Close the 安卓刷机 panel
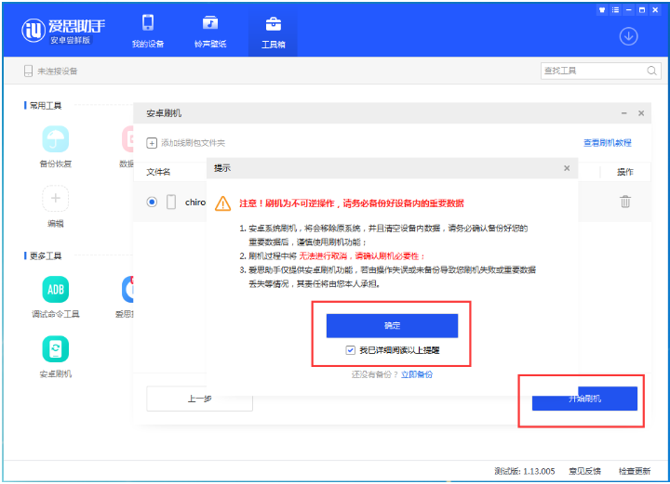This screenshot has height=484, width=670. click(x=641, y=113)
